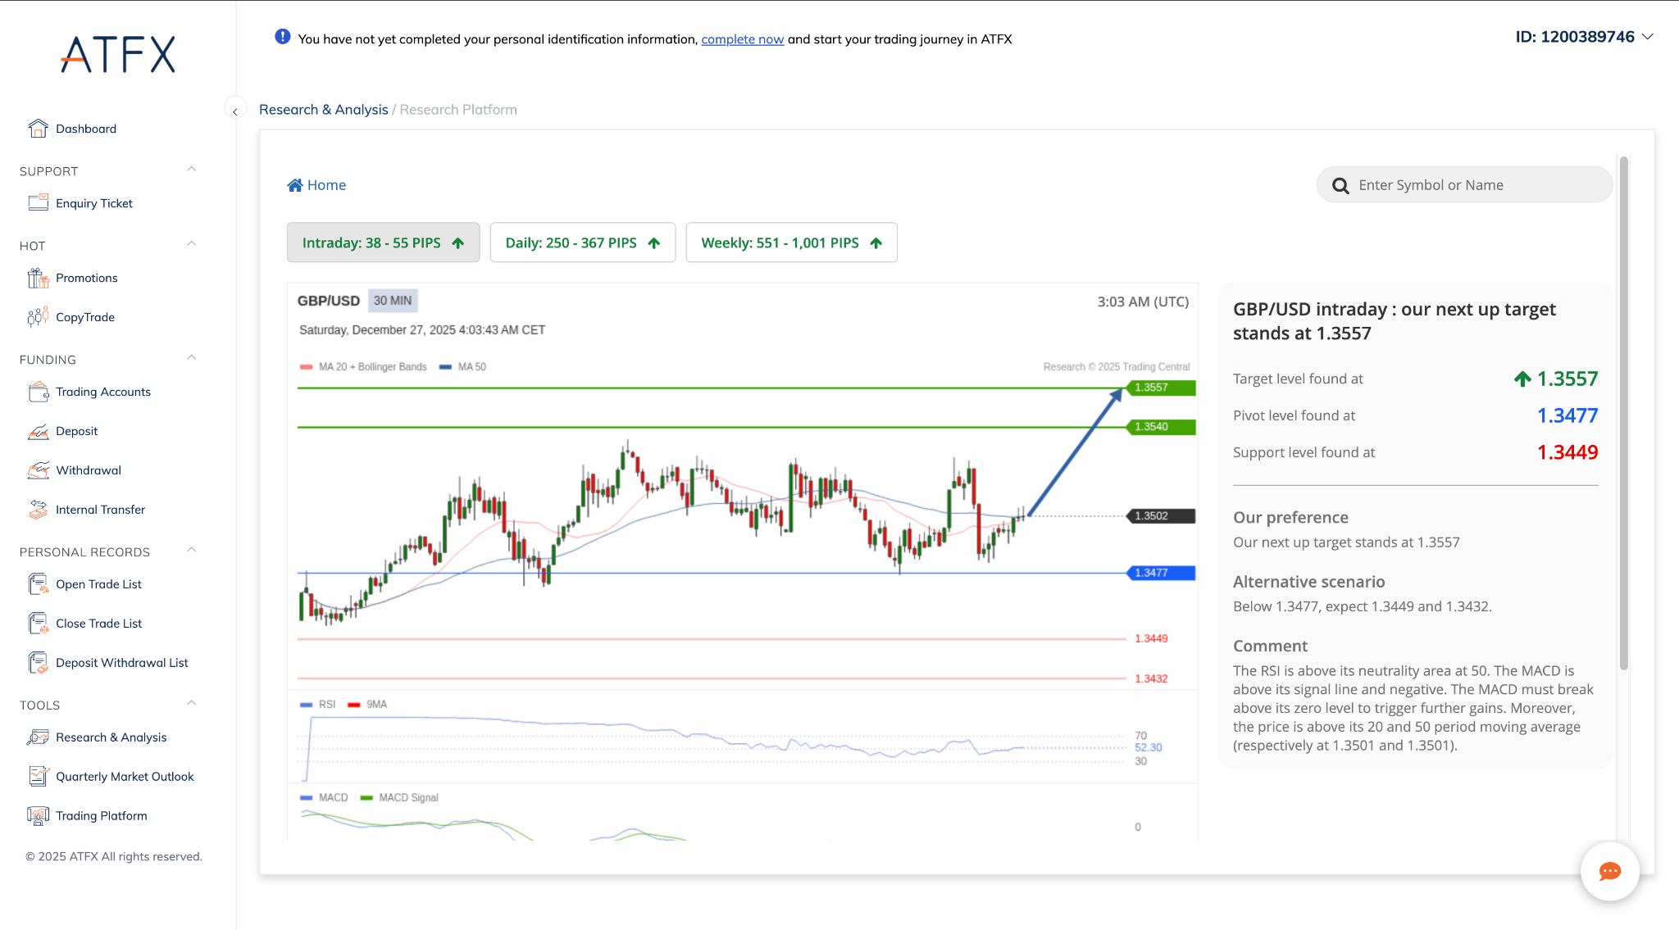1679x930 pixels.
Task: Click the MA 20 + Bollinger Bands legend
Action: click(364, 367)
